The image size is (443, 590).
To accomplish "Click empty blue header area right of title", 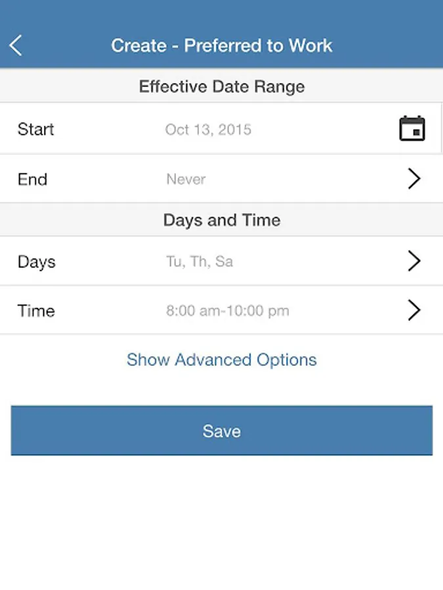I will click(388, 45).
